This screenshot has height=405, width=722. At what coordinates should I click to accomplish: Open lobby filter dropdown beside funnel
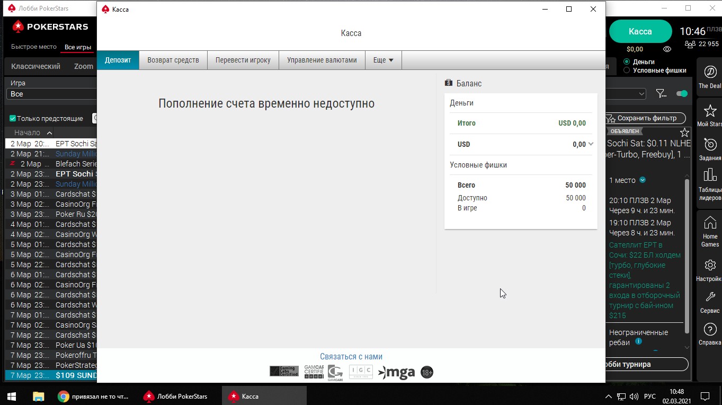point(626,94)
